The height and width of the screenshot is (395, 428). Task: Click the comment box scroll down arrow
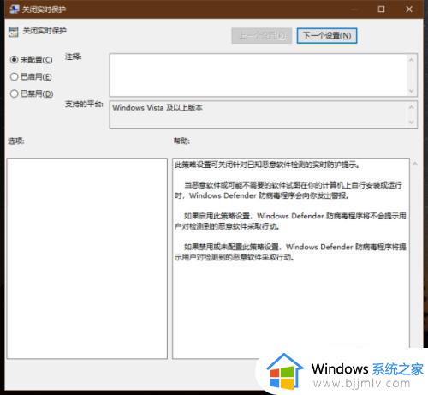point(412,91)
